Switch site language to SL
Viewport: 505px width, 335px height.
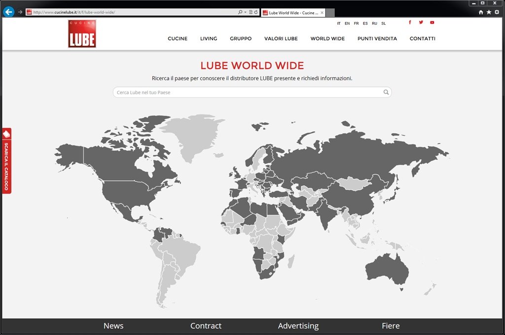pos(384,24)
